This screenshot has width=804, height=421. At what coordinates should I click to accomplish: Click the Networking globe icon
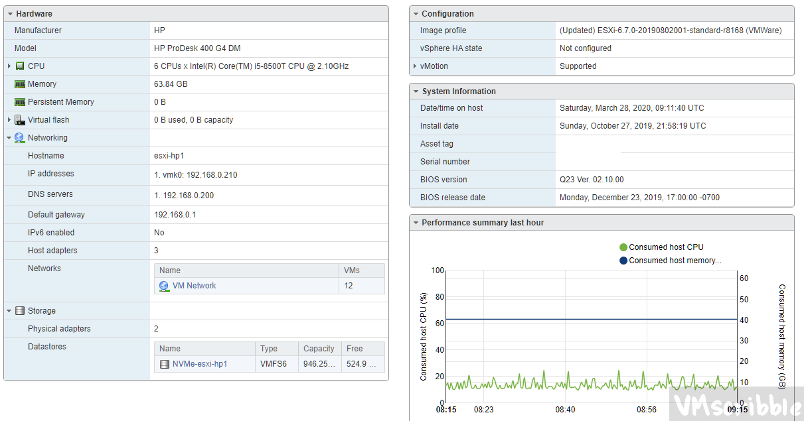19,138
